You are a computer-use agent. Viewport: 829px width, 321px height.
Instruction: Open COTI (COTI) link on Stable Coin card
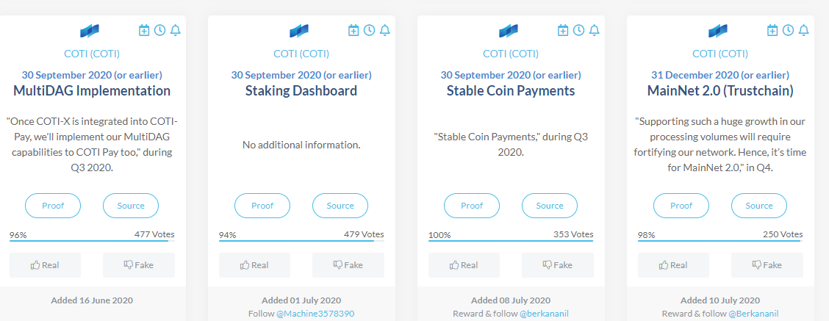511,54
